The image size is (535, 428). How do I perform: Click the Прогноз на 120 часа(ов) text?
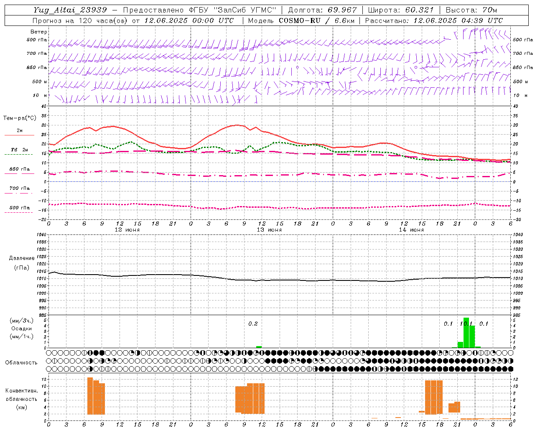click(x=81, y=20)
